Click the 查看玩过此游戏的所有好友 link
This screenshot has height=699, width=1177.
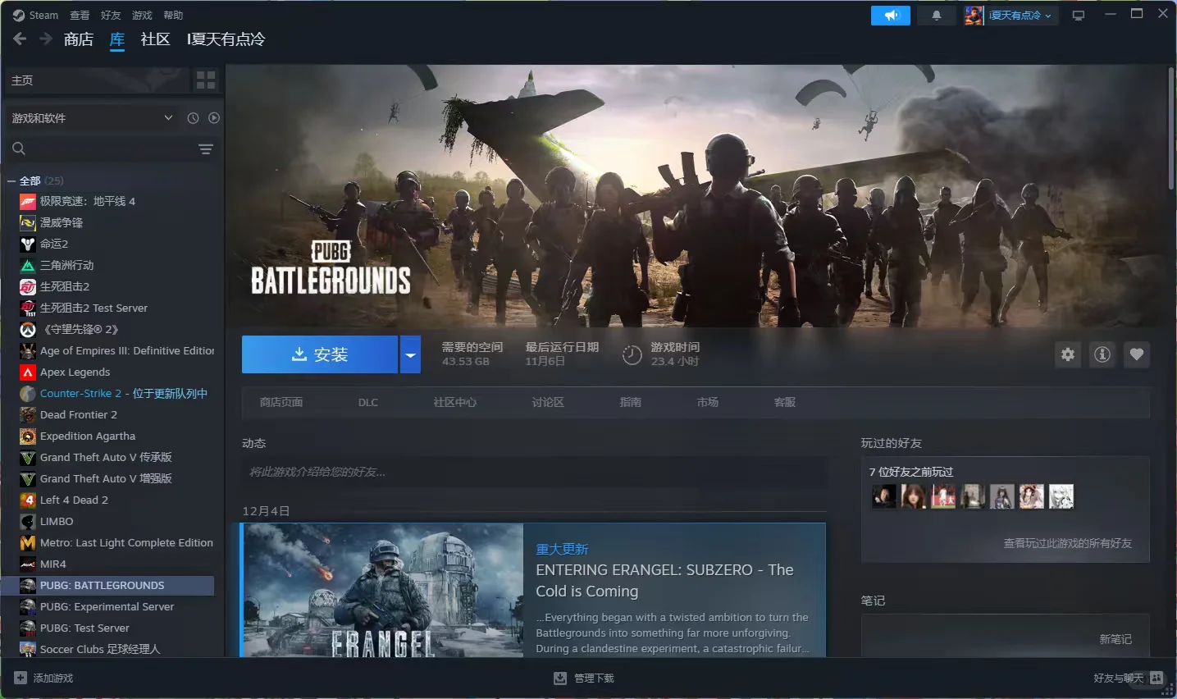click(x=1068, y=543)
